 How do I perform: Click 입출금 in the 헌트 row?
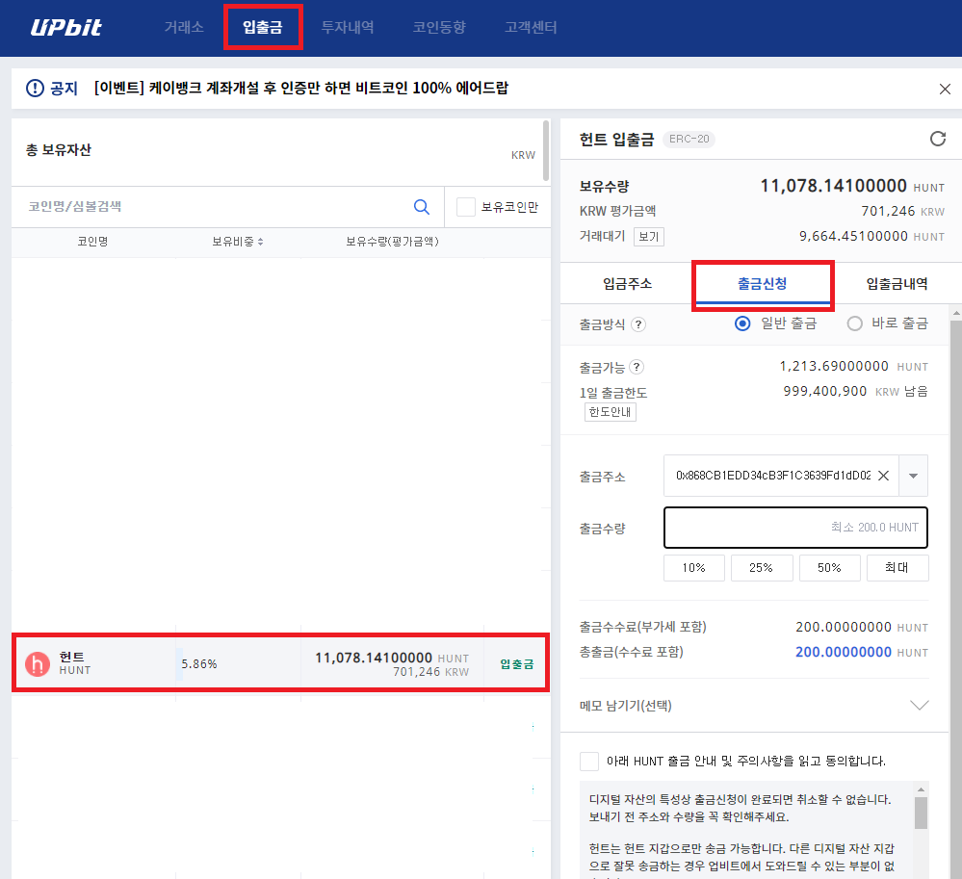click(x=516, y=663)
